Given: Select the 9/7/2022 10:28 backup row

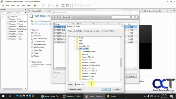Looking at the screenshot, I should (x=60, y=30).
